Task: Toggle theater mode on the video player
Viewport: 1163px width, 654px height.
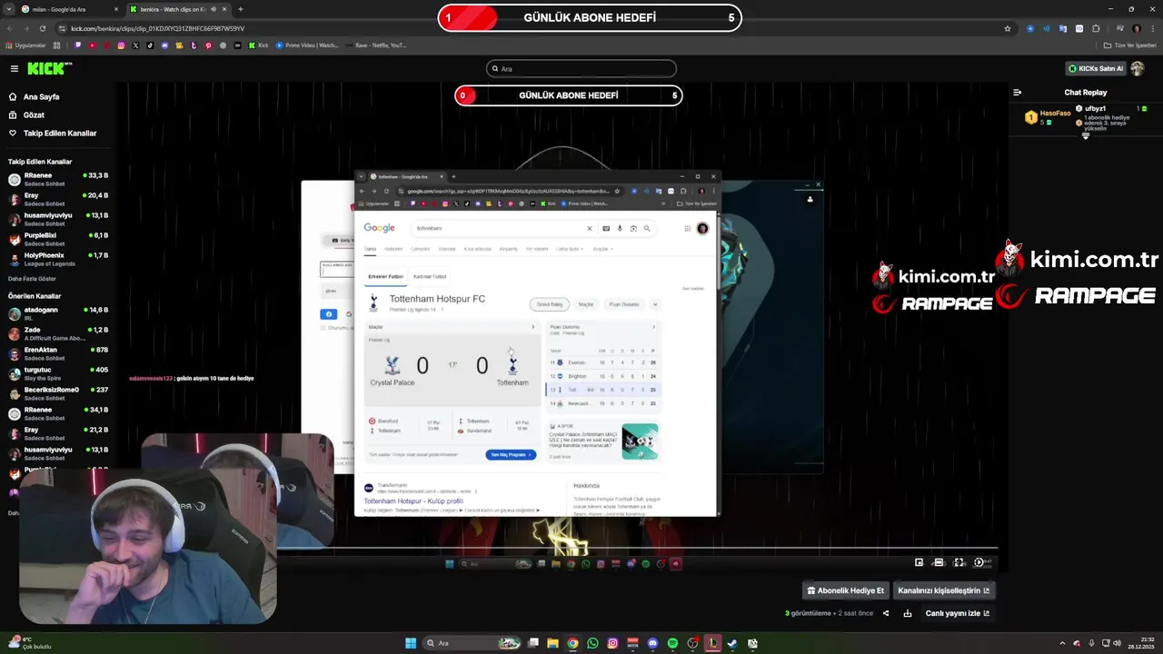Action: (939, 562)
